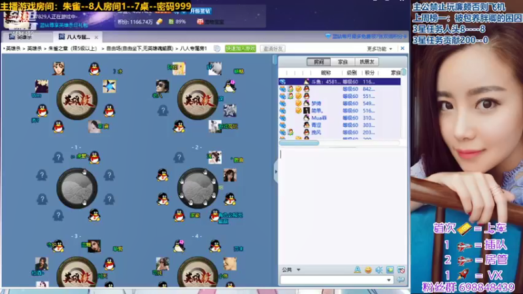This screenshot has width=523, height=294.
Task: Click the grey center of table 4
Action: click(x=198, y=188)
